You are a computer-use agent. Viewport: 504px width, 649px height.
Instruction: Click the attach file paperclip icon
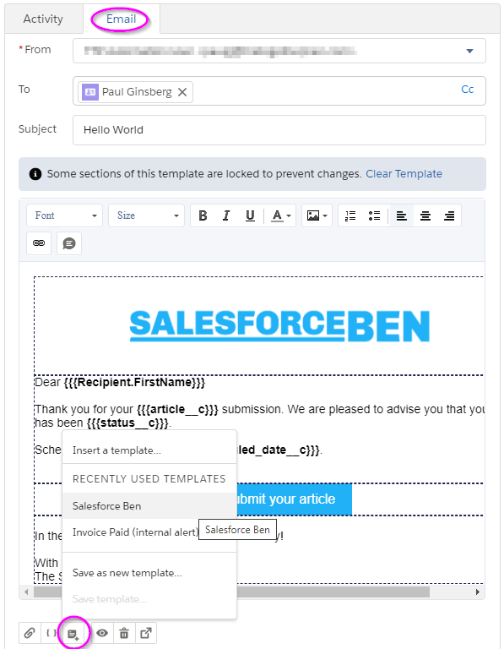[30, 633]
